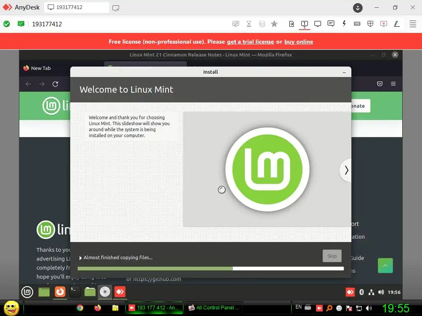Screen dimensions: 422x316
Task: Open AnyDesk privacy mode (crossed-out screen) icon
Action: click(x=235, y=24)
